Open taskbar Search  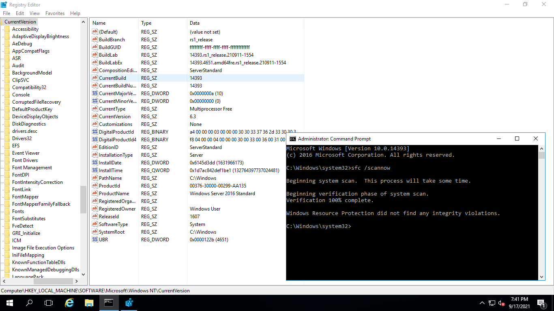29,302
